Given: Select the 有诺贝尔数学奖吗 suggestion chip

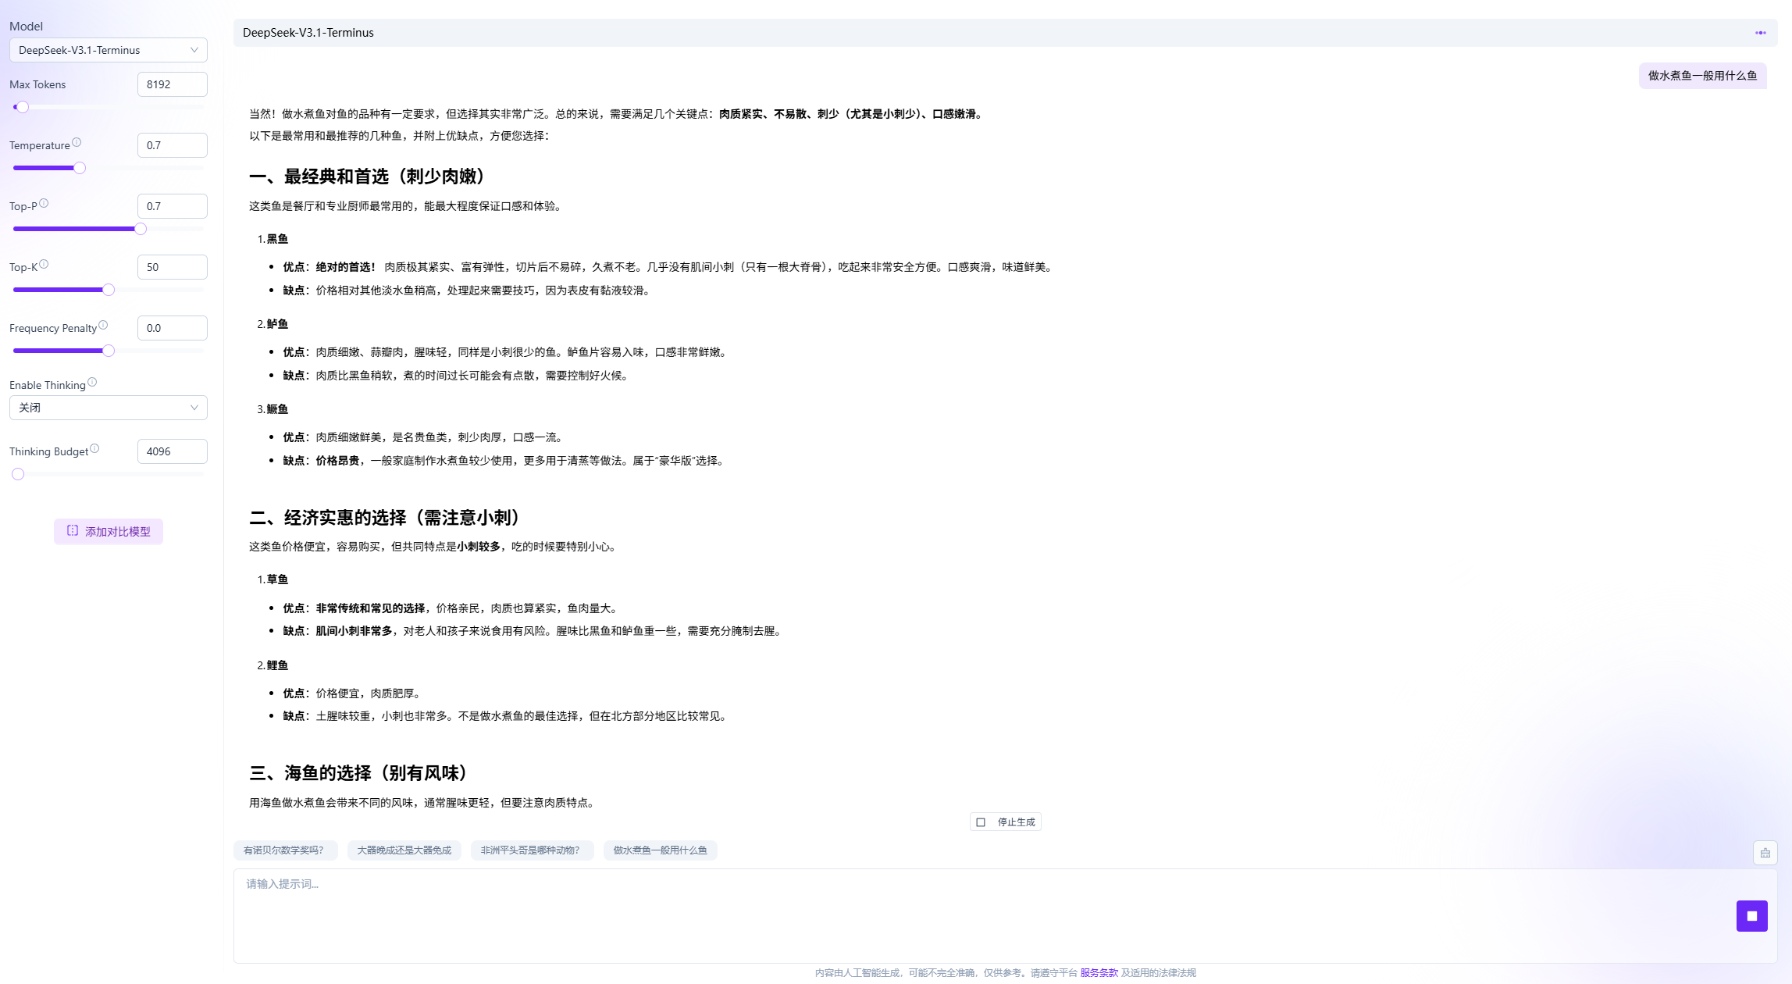Looking at the screenshot, I should [x=284, y=850].
